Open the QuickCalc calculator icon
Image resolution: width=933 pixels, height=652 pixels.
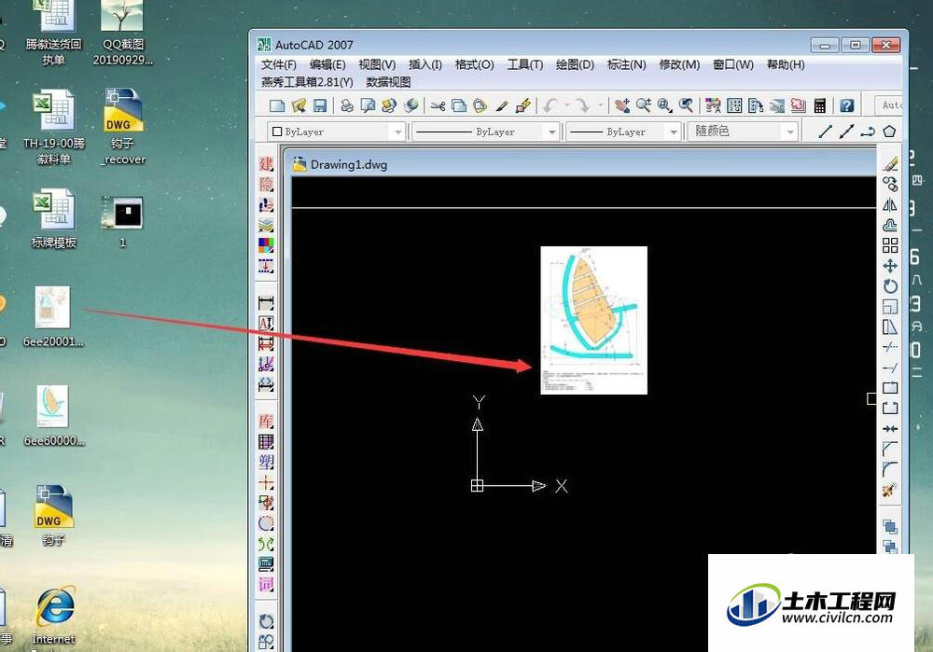pos(820,106)
